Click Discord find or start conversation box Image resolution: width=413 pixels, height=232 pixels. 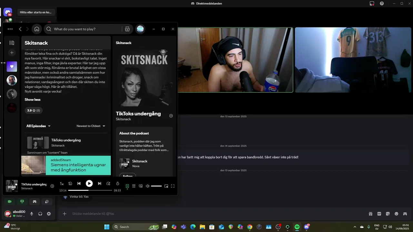point(37,12)
